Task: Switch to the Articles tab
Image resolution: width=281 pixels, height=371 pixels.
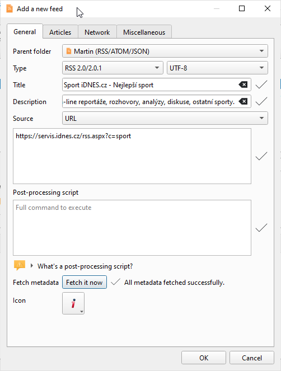Action: [x=60, y=32]
